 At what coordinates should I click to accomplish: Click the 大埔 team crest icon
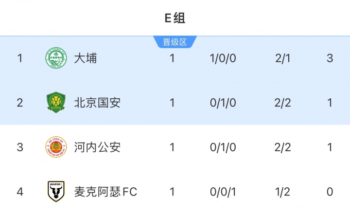(x=55, y=58)
